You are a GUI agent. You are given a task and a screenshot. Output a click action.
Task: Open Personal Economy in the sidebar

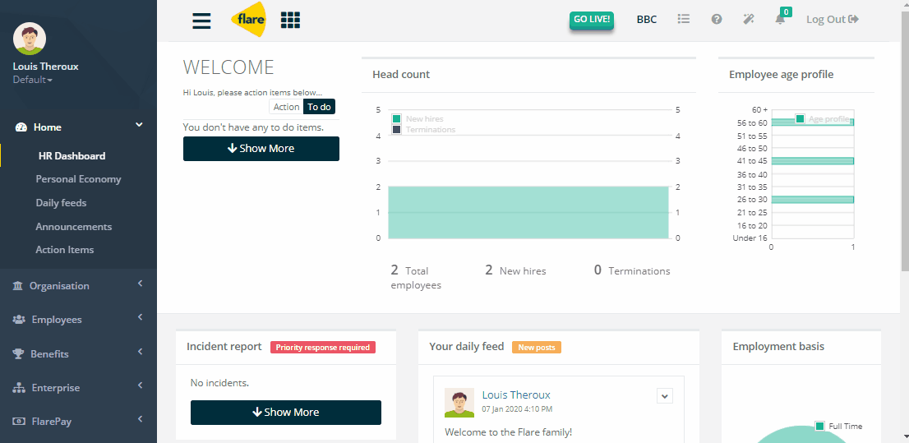[x=78, y=179]
